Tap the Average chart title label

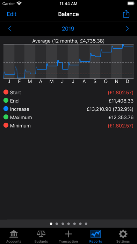[x=68, y=41]
